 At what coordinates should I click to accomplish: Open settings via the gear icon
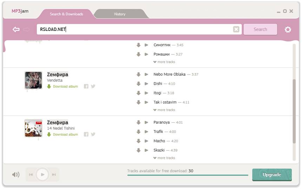(x=288, y=30)
